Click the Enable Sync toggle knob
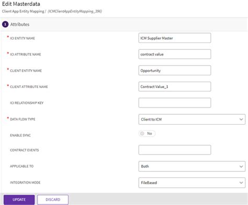The width and height of the screenshot is (248, 205). click(142, 134)
